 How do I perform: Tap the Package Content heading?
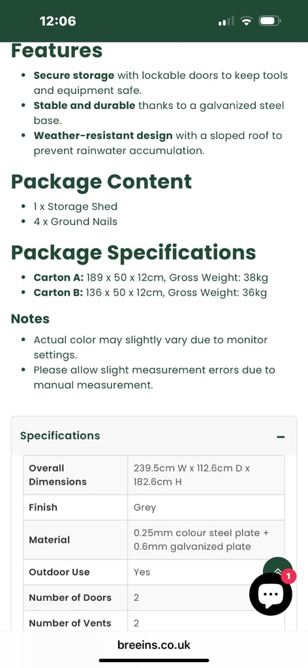(x=101, y=181)
